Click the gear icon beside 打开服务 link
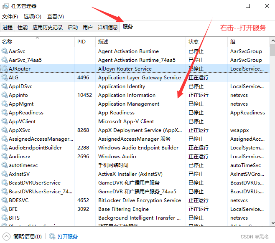Screen dimensions: 275x243 point(52,236)
